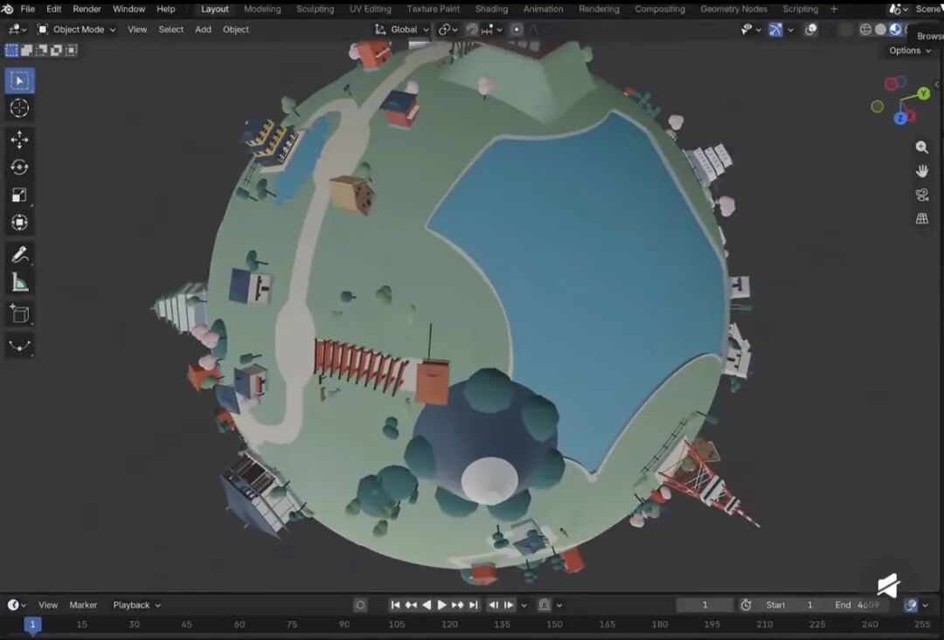Viewport: 944px width, 640px height.
Task: Click the pan view hand icon
Action: coord(922,171)
